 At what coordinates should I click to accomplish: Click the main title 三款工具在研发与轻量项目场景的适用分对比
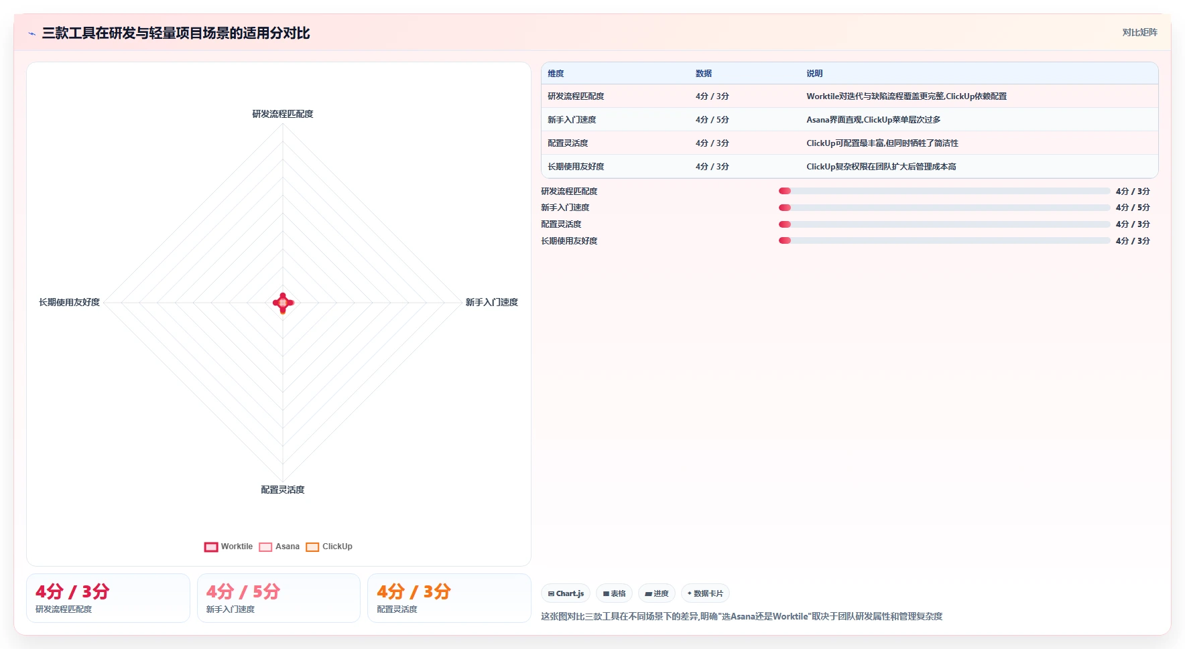click(x=176, y=33)
